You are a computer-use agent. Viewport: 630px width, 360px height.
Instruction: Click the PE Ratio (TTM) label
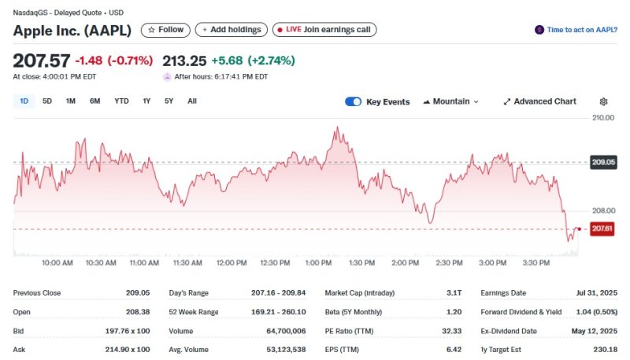click(349, 331)
